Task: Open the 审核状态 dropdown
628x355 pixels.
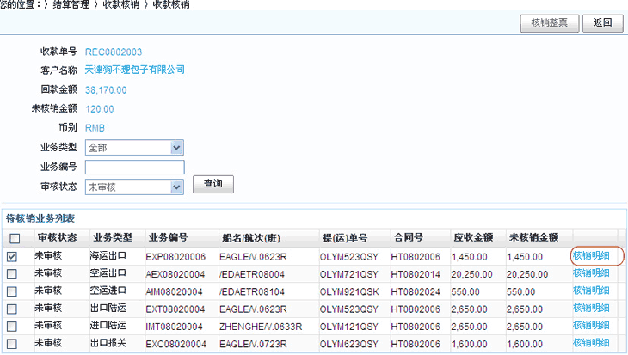Action: [x=134, y=186]
